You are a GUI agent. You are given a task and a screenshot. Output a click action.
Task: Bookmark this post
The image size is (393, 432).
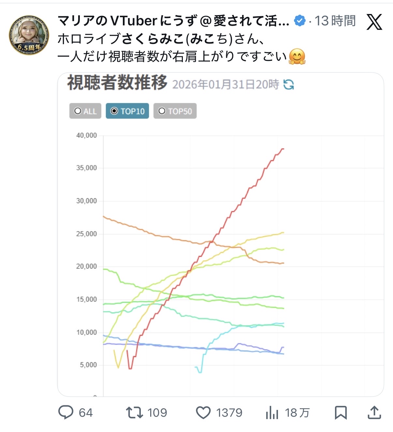coord(341,412)
